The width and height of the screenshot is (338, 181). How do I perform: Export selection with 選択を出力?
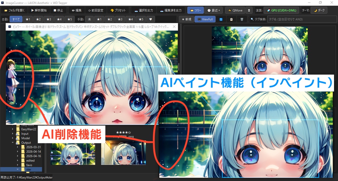pyautogui.click(x=144, y=10)
